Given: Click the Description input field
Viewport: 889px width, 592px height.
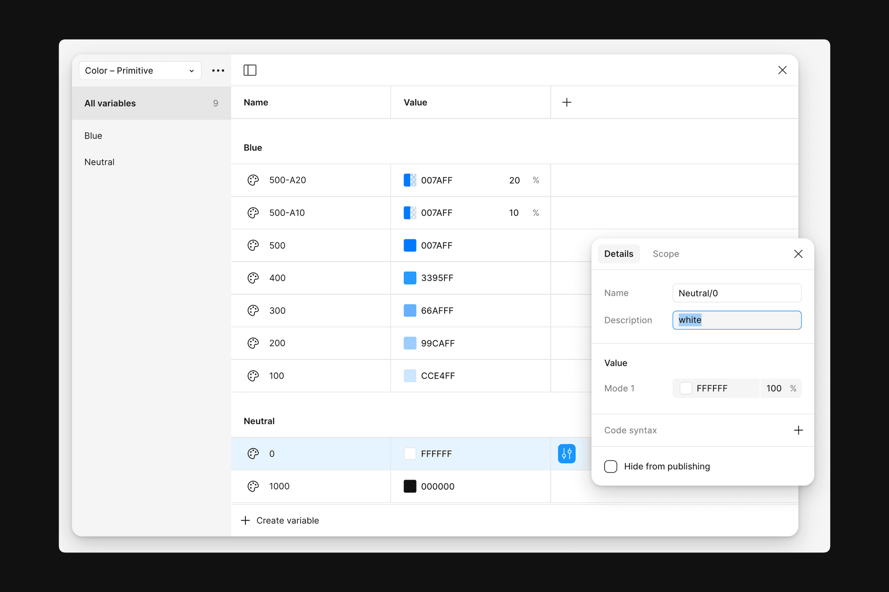Looking at the screenshot, I should click(737, 320).
